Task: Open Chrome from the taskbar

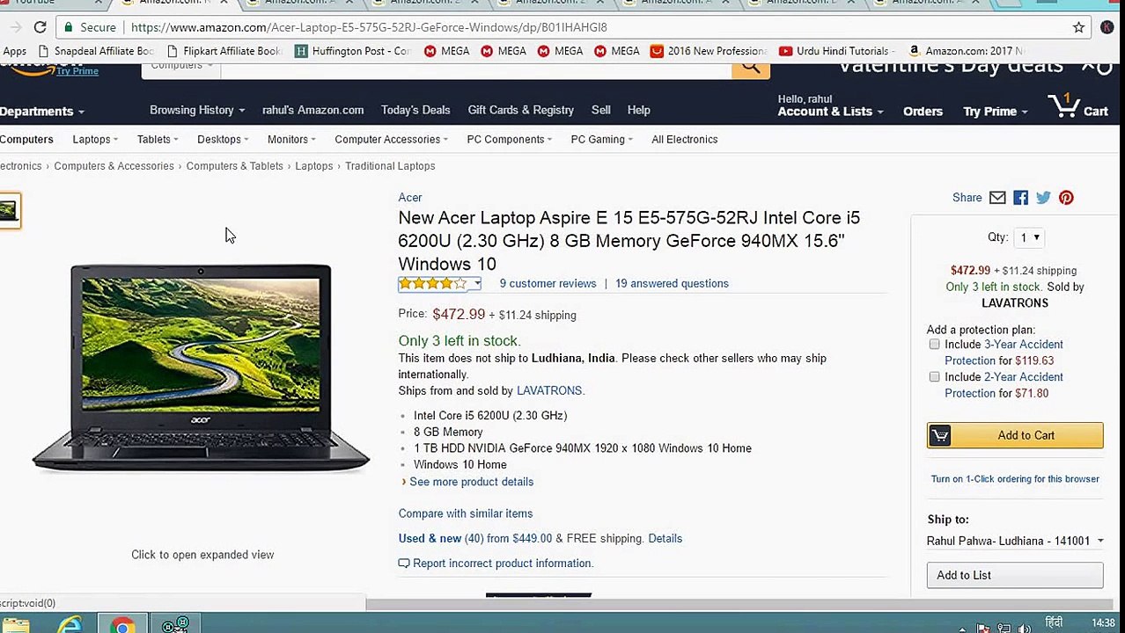Action: [x=123, y=623]
